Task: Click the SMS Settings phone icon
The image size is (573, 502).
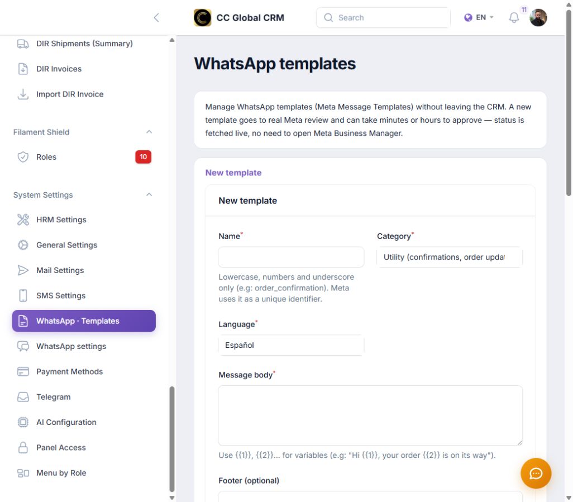Action: click(x=23, y=295)
